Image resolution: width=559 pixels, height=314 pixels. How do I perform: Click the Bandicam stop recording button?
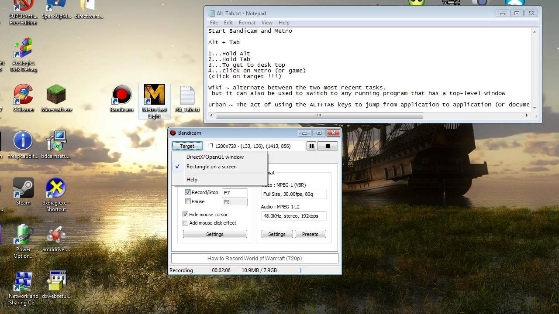(x=327, y=146)
